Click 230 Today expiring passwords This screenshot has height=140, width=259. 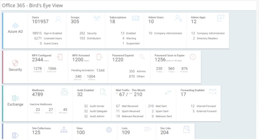(x=159, y=69)
